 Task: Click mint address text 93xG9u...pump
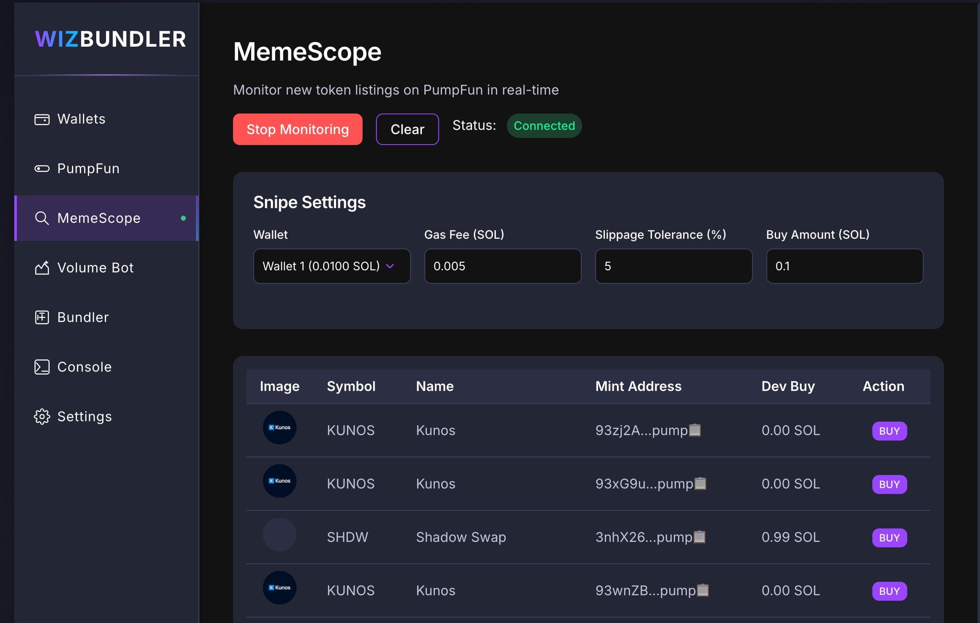click(x=644, y=484)
